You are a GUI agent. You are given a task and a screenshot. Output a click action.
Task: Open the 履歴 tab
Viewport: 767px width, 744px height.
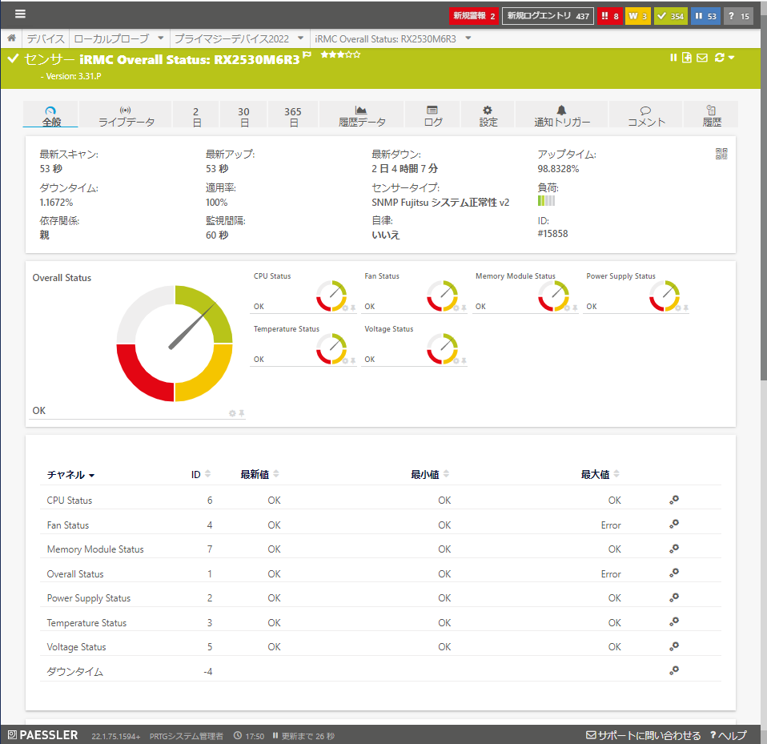[711, 115]
